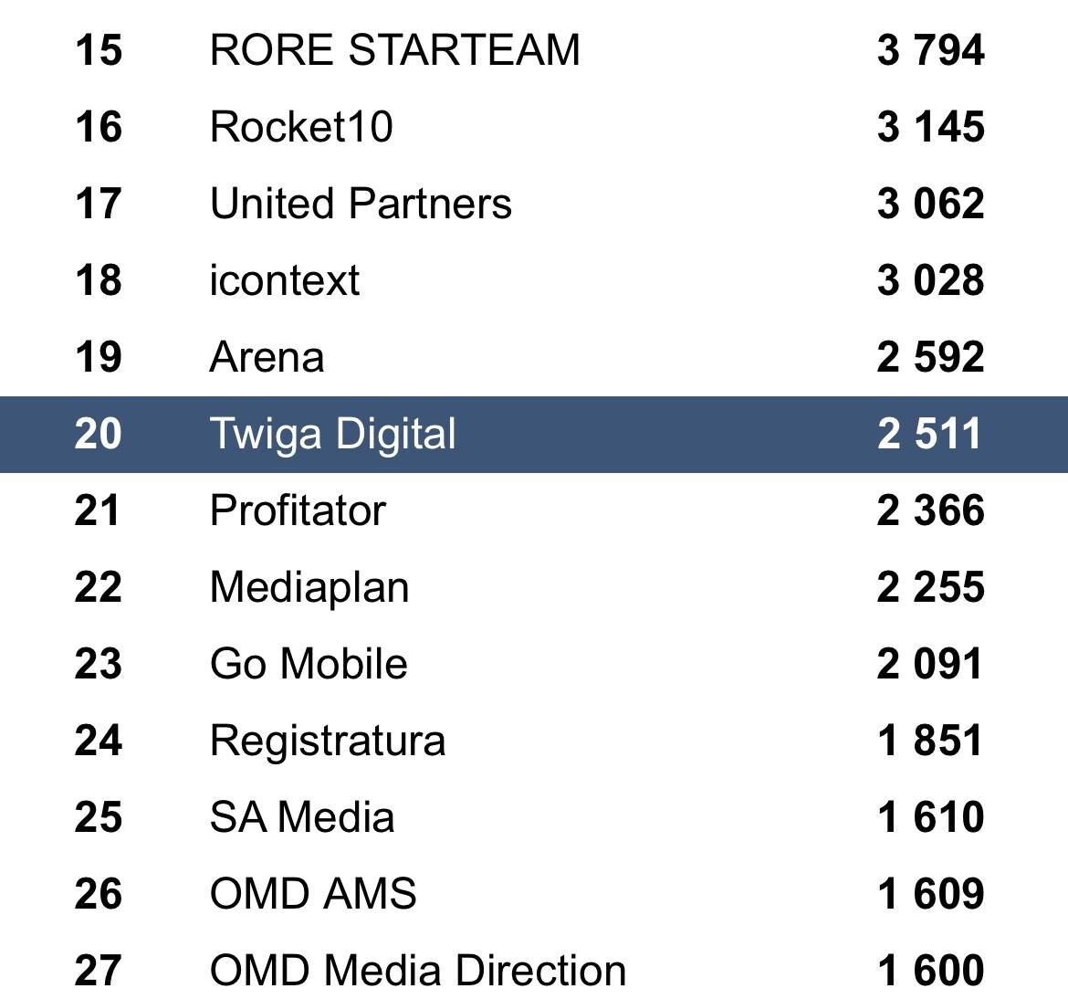Select the Profitator entry
The image size is (1068, 999).
pos(298,510)
